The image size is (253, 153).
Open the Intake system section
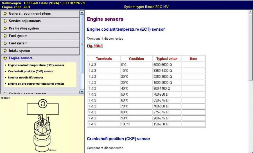pyautogui.click(x=40, y=51)
